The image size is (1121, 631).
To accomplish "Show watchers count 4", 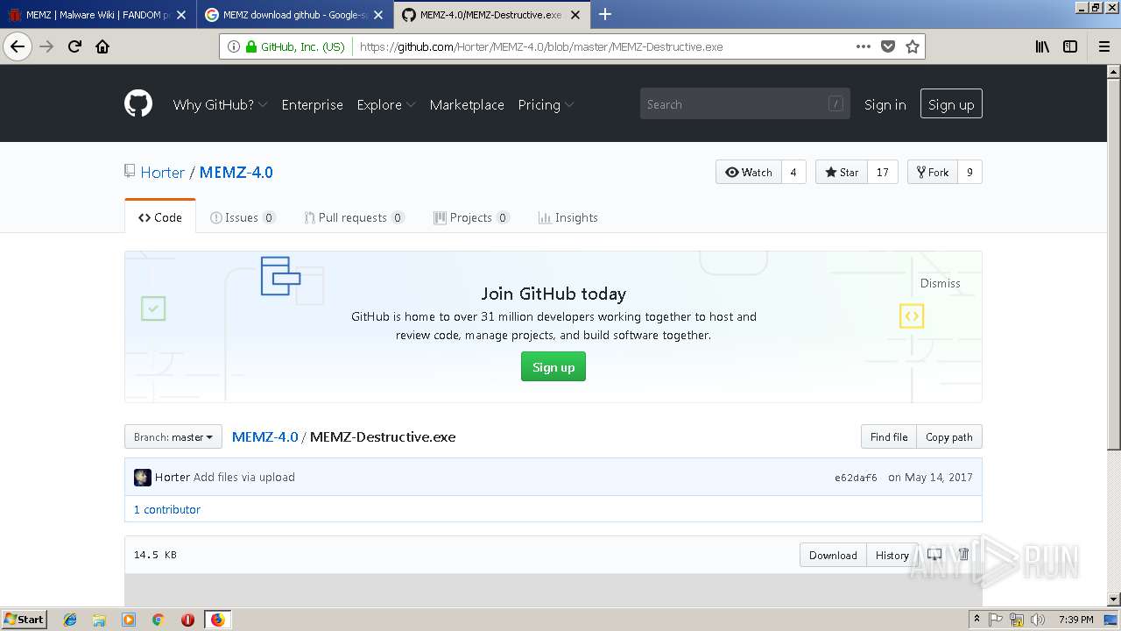I will pos(793,172).
